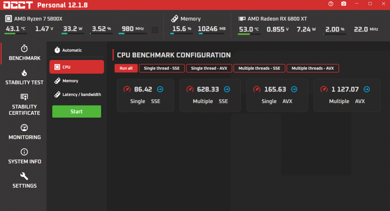Click the CPU voltage reading 1.47 V
The height and width of the screenshot is (211, 390).
click(44, 29)
